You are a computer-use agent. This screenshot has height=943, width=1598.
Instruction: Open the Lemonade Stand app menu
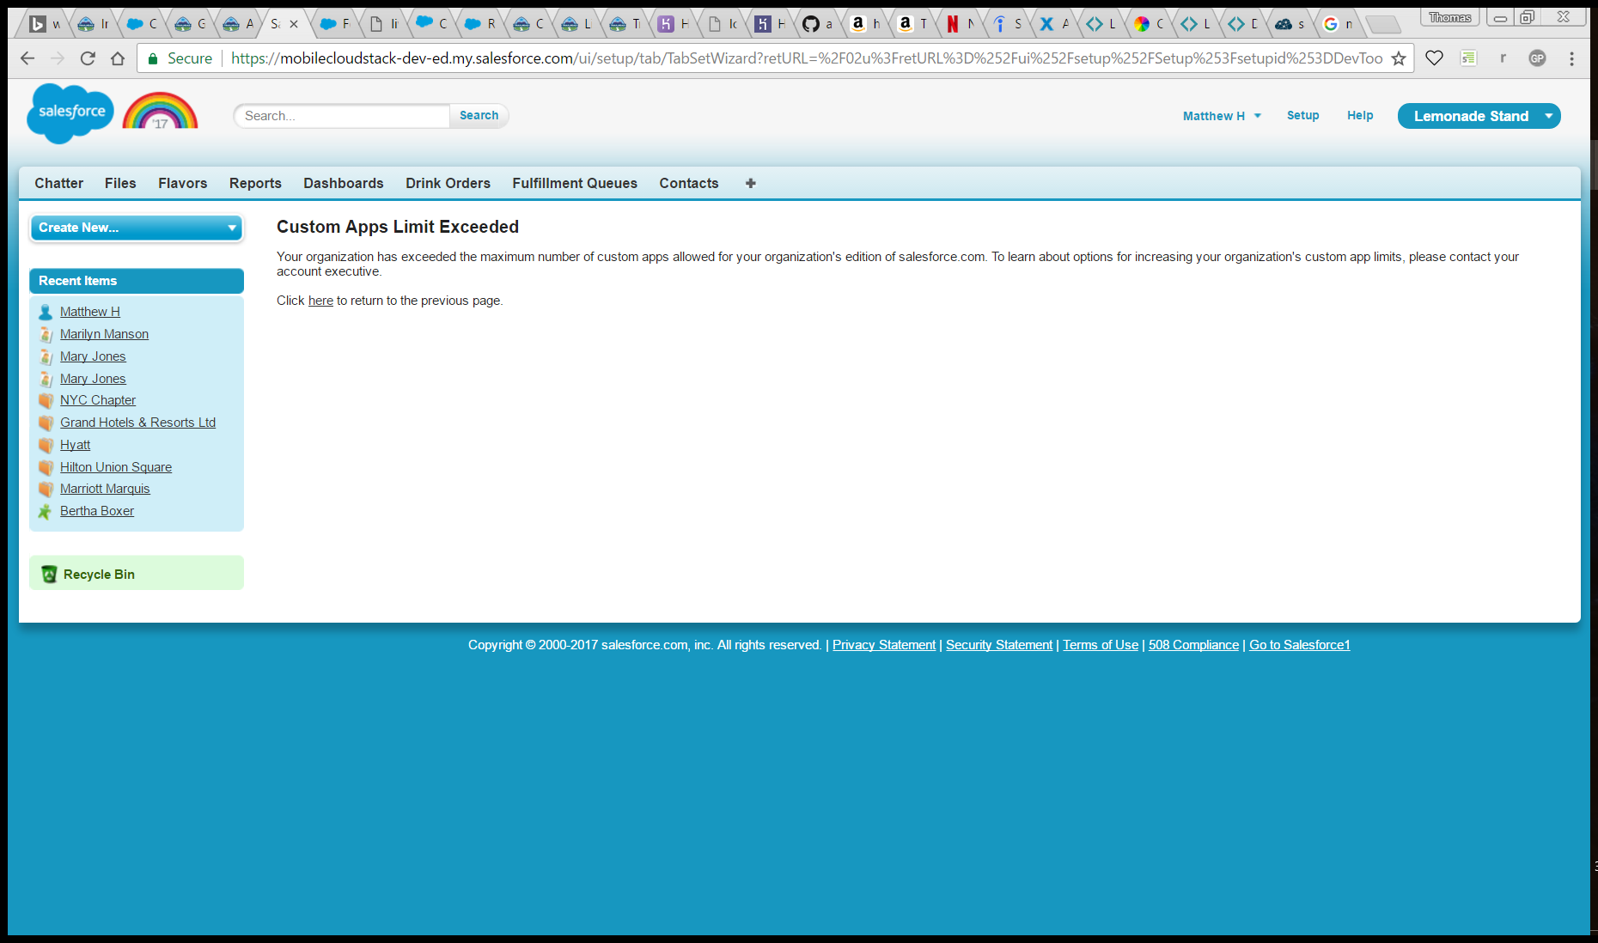(x=1479, y=115)
